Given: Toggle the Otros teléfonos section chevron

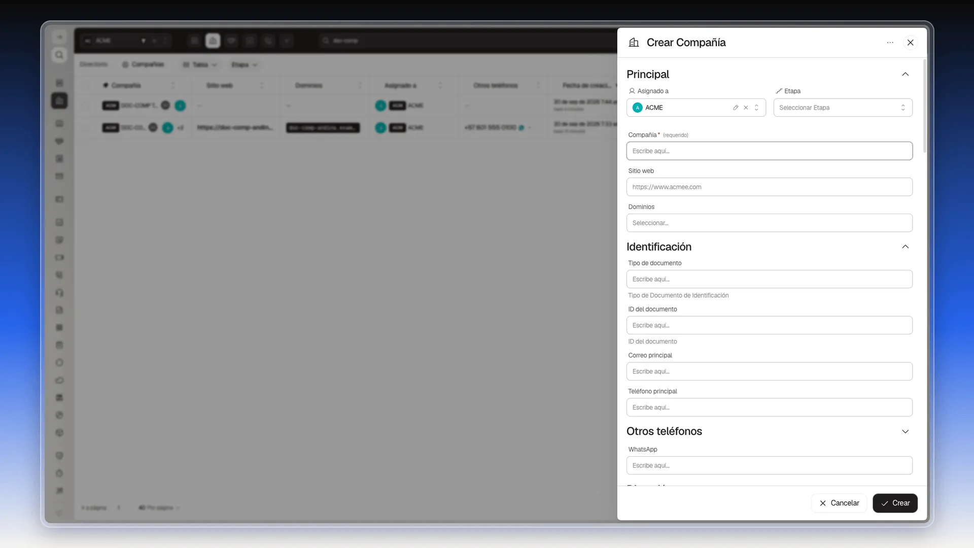Looking at the screenshot, I should [x=905, y=431].
